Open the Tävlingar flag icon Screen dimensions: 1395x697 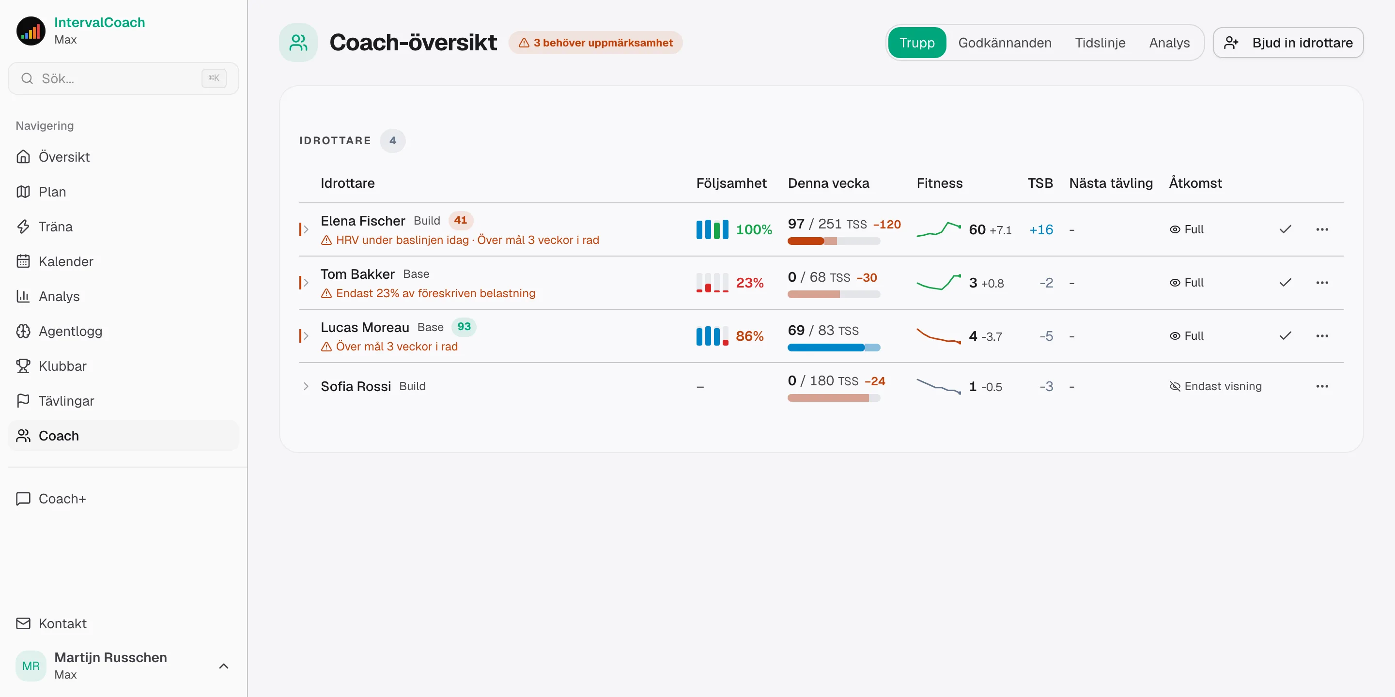[23, 401]
